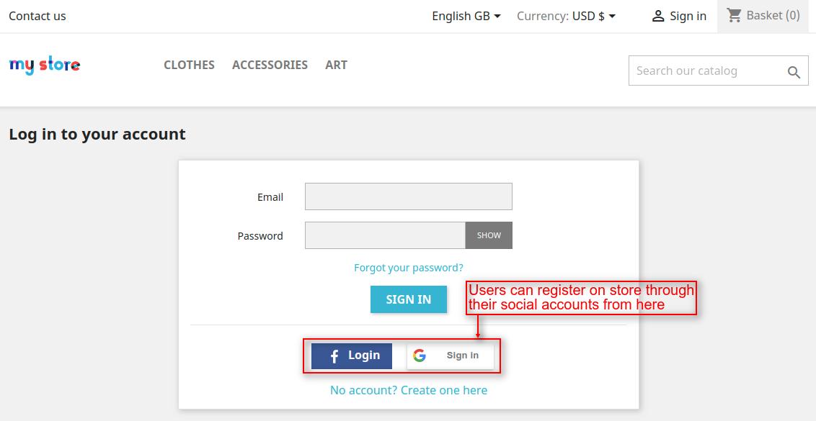
Task: Expand the Currency USD $ dropdown
Action: coord(566,16)
